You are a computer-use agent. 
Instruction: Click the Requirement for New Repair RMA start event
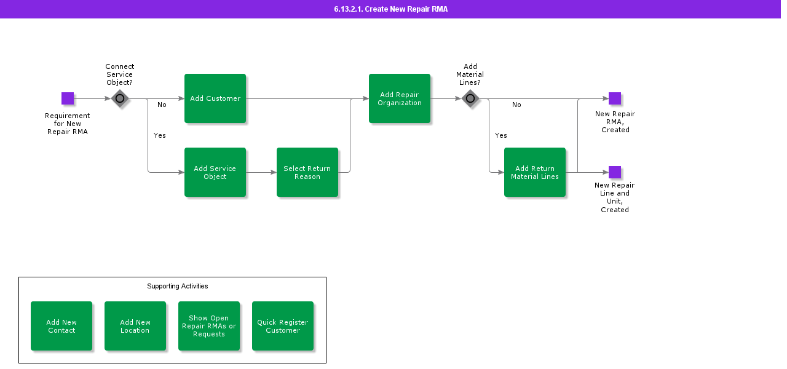coord(68,98)
